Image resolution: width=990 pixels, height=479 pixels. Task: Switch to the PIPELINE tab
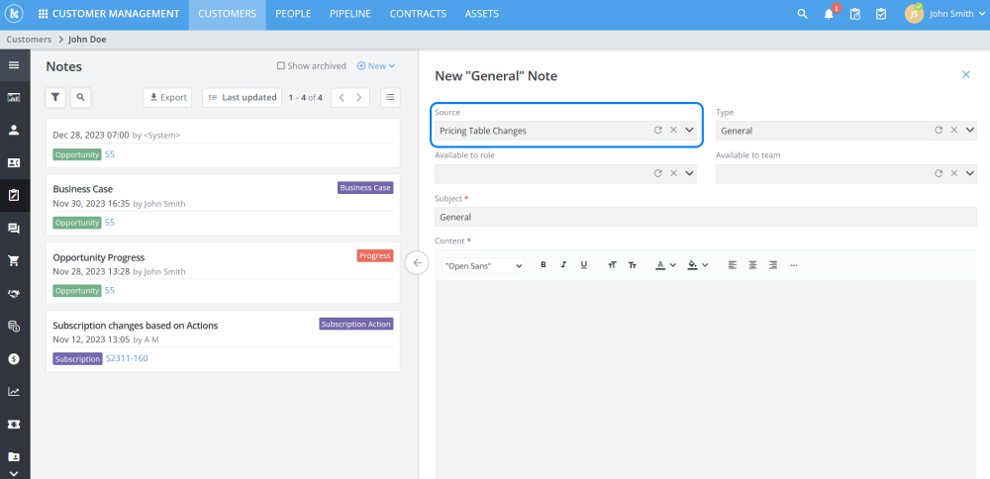click(350, 14)
